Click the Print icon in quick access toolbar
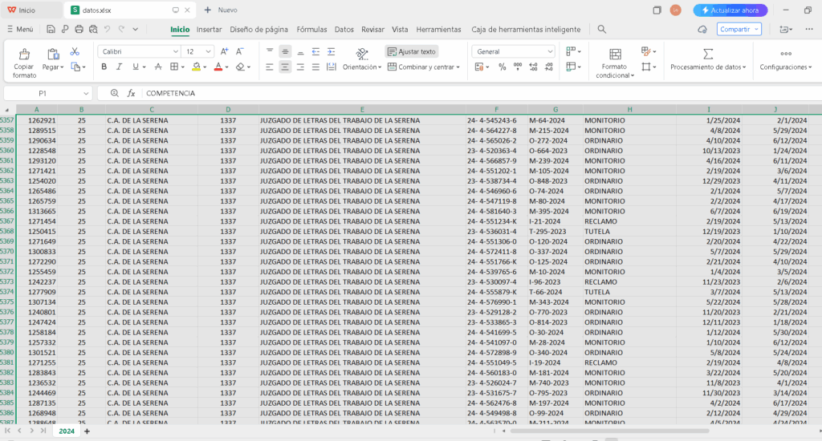Screen dimensions: 822x441 coord(79,29)
